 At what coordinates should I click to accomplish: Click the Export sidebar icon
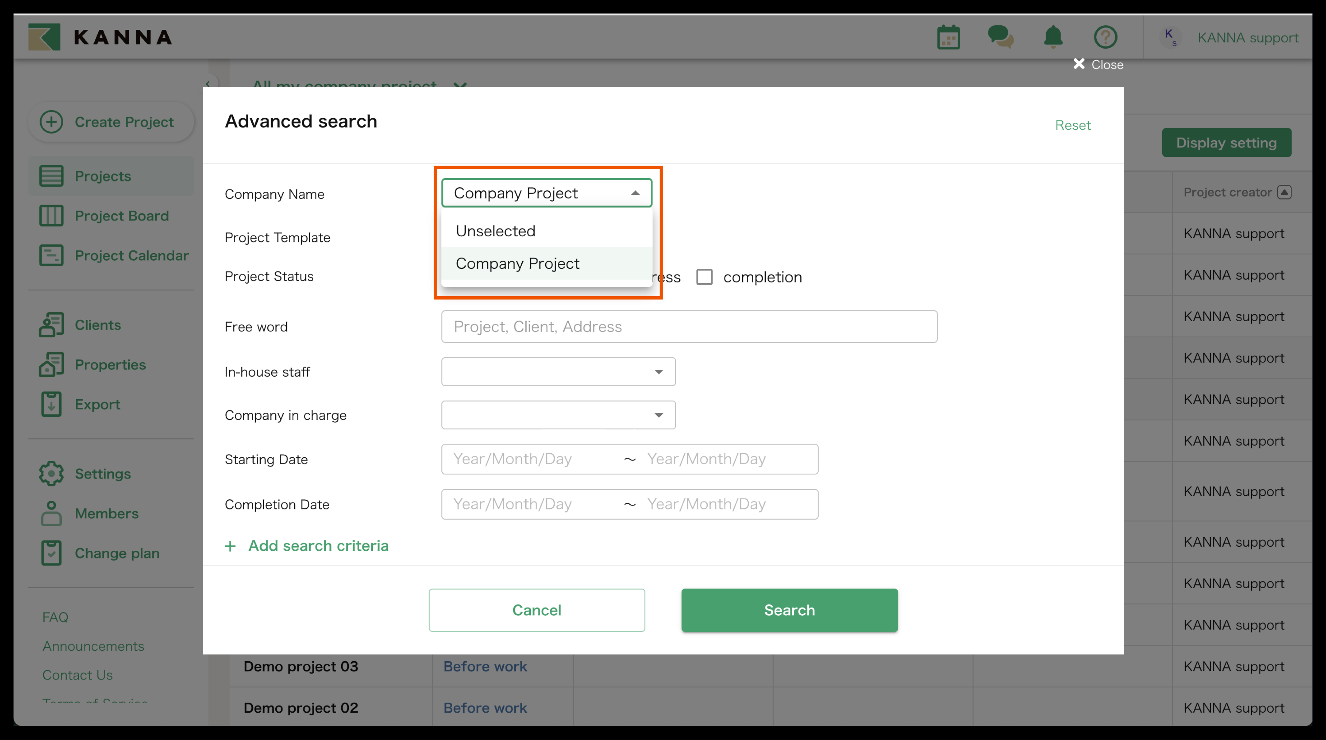pyautogui.click(x=51, y=404)
